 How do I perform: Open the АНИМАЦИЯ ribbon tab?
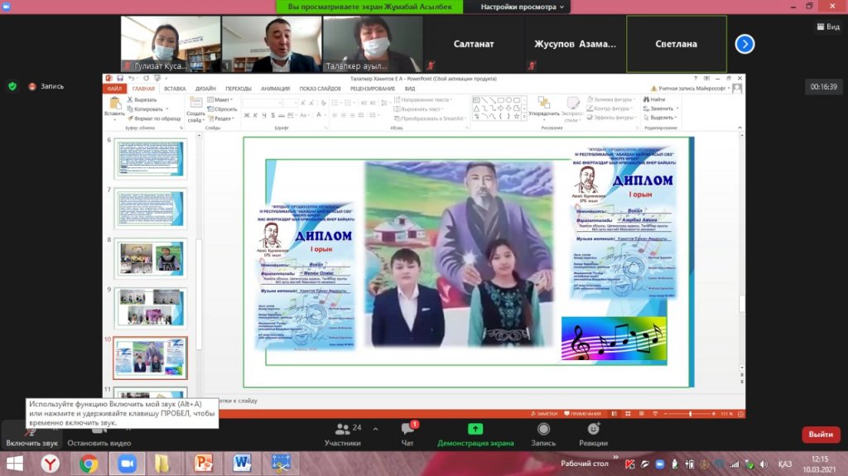pyautogui.click(x=275, y=89)
